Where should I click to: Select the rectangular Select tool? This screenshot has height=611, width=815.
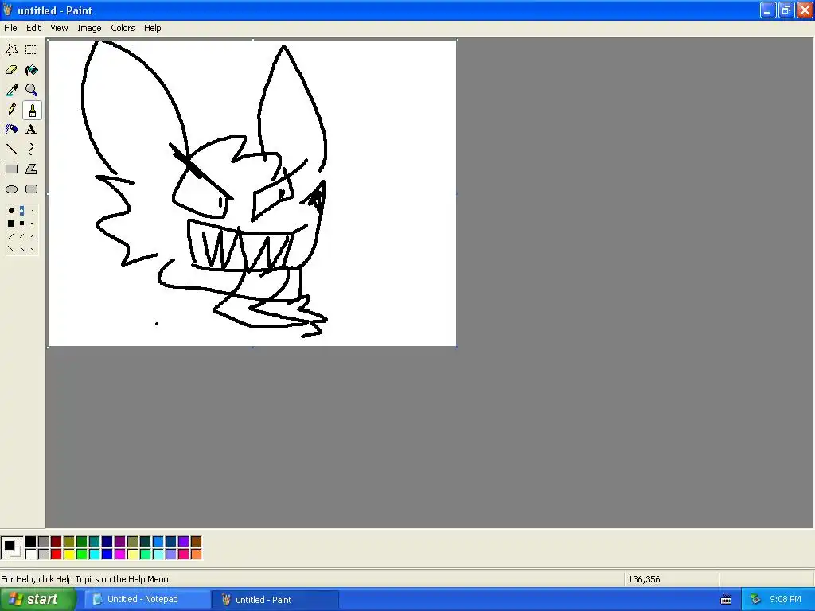point(32,50)
